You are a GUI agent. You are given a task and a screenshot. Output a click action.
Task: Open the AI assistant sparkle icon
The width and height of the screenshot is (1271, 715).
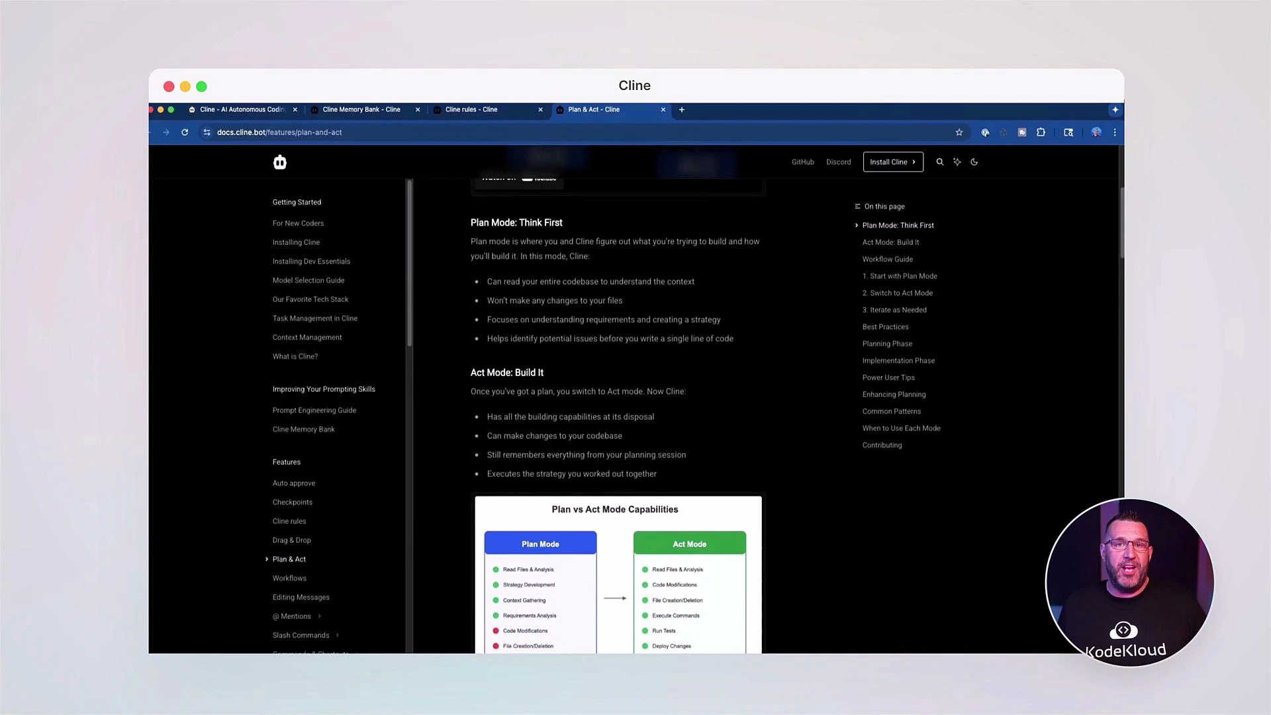[x=957, y=162]
